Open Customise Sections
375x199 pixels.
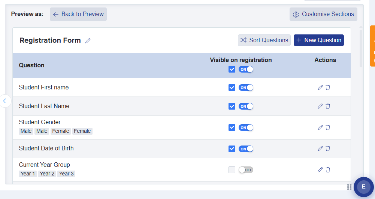point(323,14)
